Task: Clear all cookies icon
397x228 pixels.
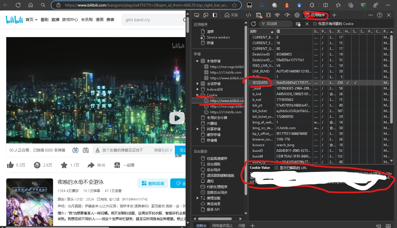Action: 298,24
